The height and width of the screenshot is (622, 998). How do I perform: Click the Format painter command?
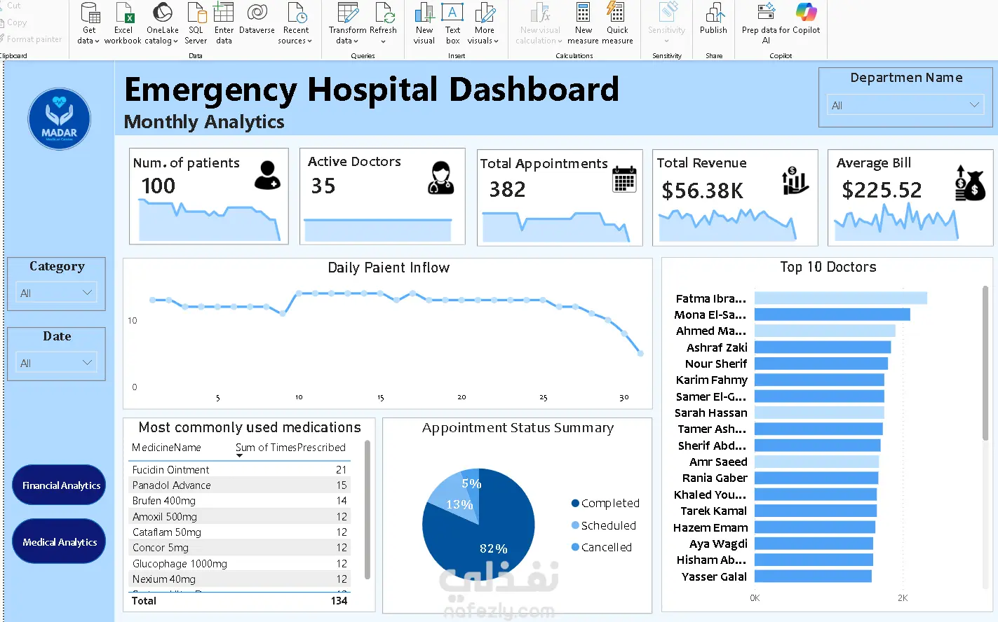pyautogui.click(x=32, y=39)
